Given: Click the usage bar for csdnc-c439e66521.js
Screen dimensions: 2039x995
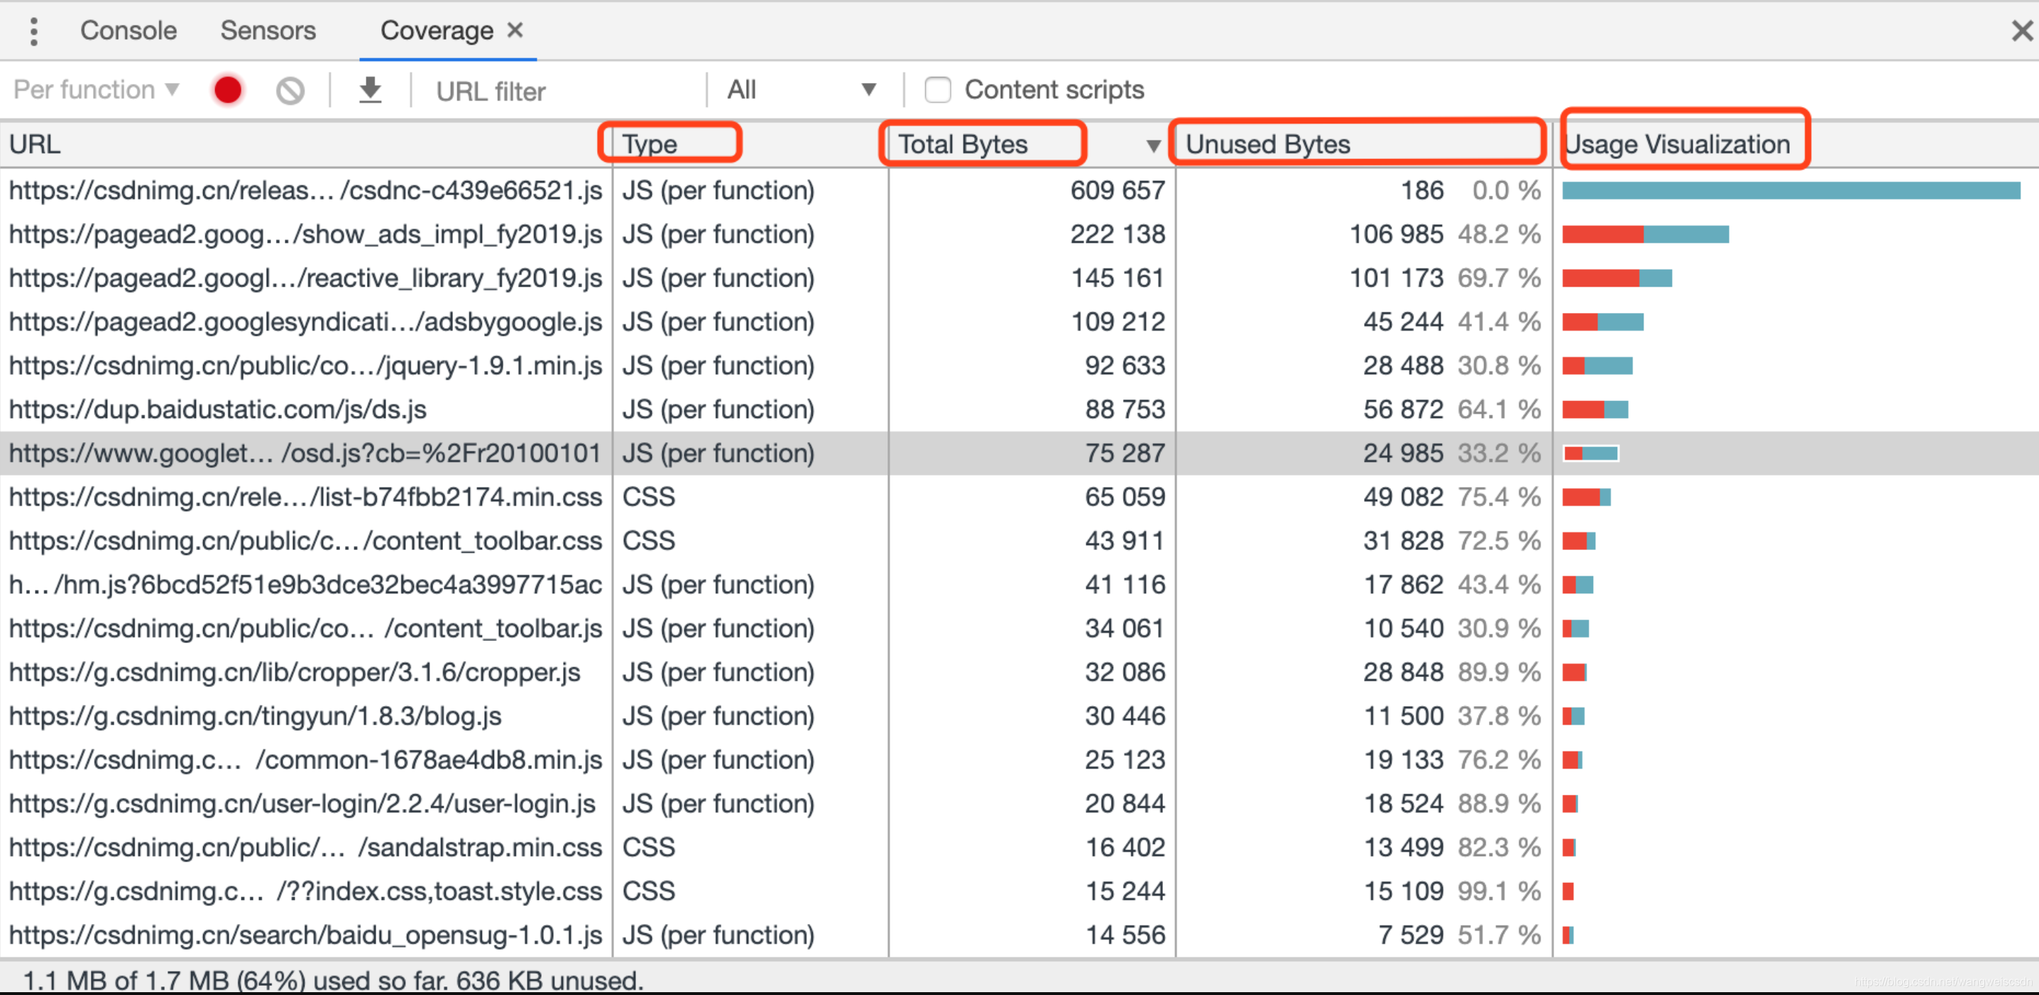Looking at the screenshot, I should tap(1789, 189).
